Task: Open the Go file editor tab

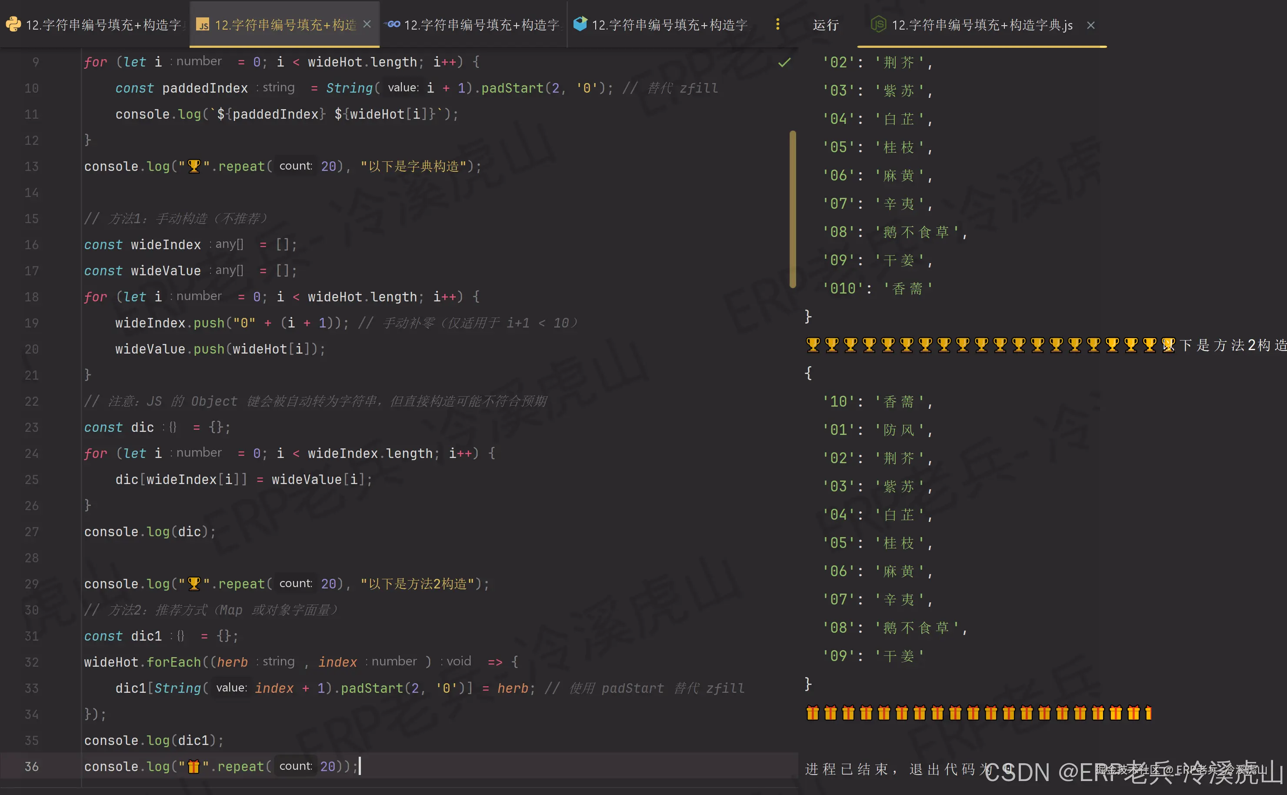Action: (x=473, y=24)
